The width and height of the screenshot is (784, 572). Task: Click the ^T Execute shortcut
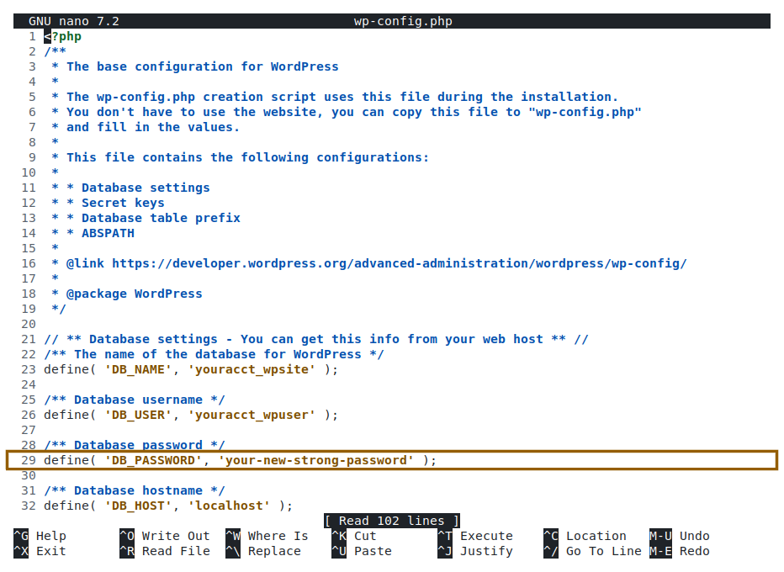[475, 536]
